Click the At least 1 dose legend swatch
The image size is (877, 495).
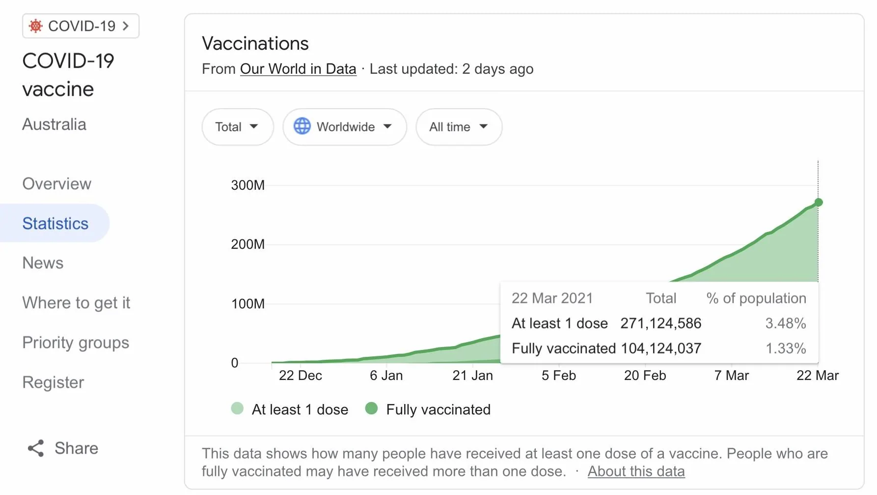(x=237, y=408)
